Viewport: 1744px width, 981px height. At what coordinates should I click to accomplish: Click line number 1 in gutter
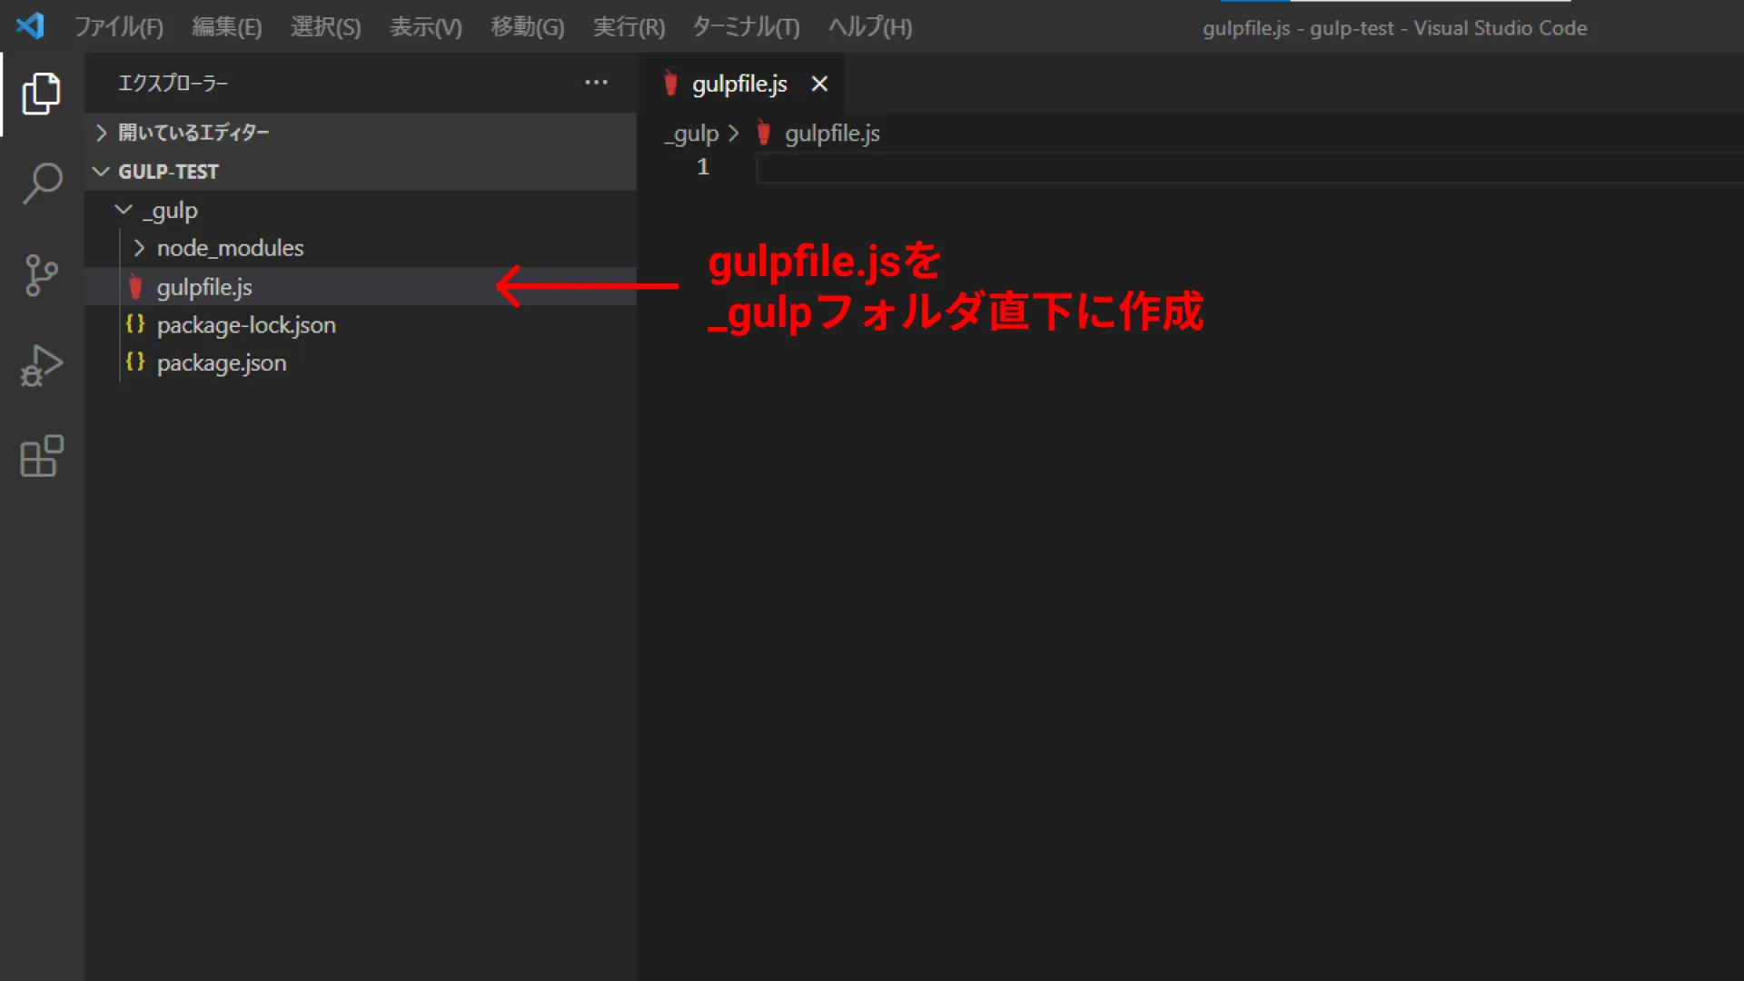(x=703, y=167)
